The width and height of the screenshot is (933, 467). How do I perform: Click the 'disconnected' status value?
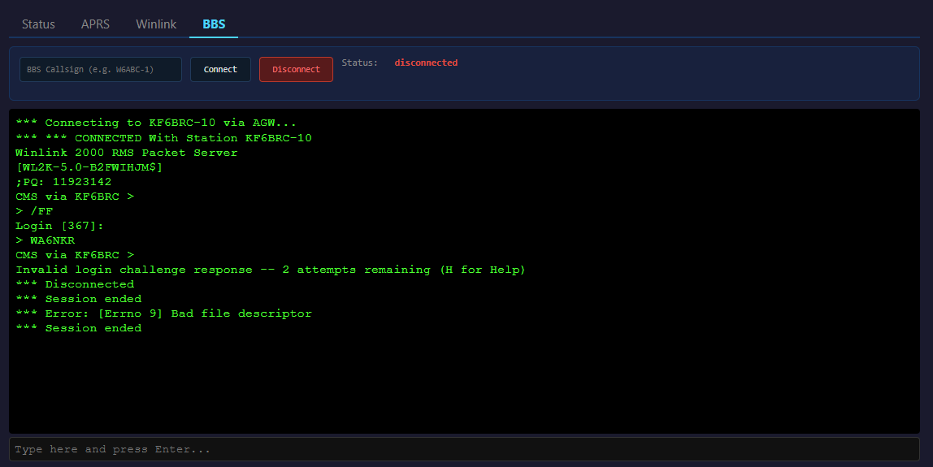point(426,63)
